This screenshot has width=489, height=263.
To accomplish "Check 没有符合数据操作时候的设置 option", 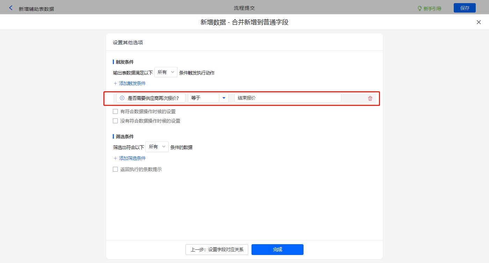I will coord(115,121).
